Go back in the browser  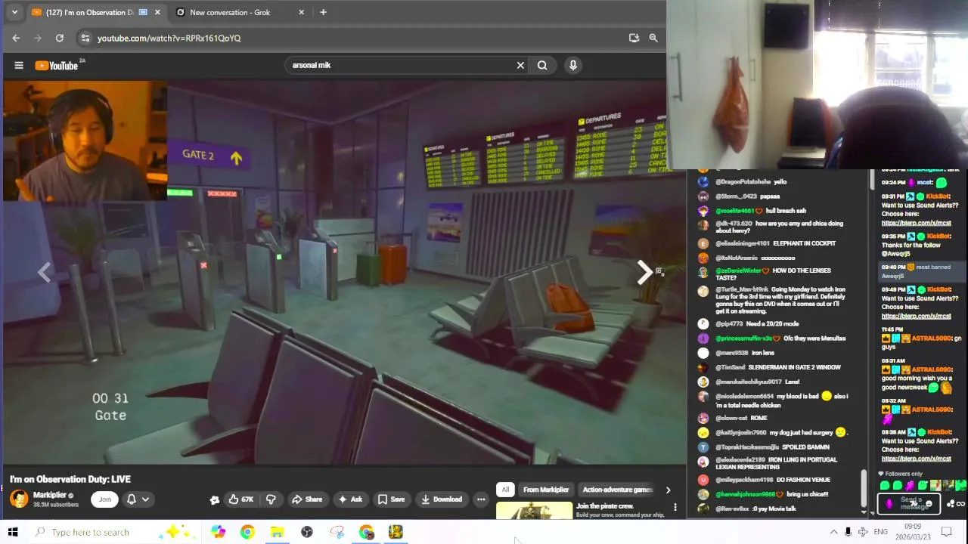pos(16,38)
